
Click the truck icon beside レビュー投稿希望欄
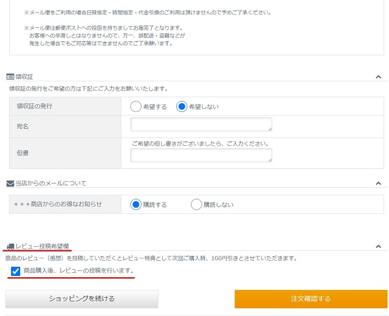[10, 246]
